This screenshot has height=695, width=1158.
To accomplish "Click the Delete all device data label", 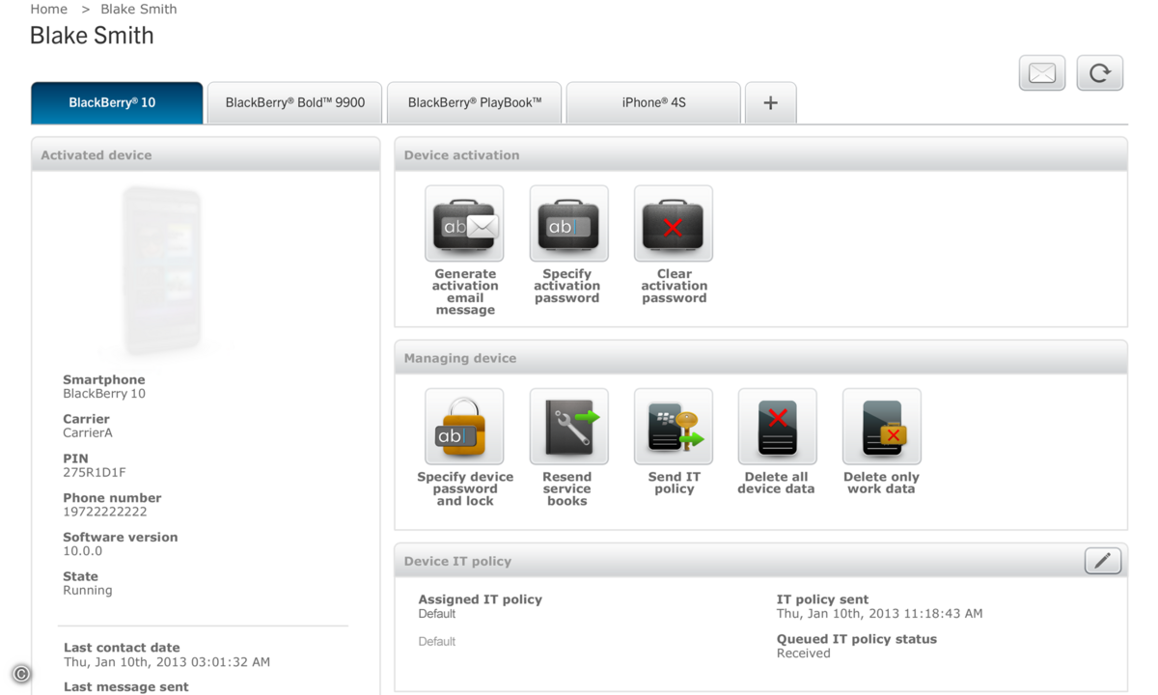I will [776, 483].
